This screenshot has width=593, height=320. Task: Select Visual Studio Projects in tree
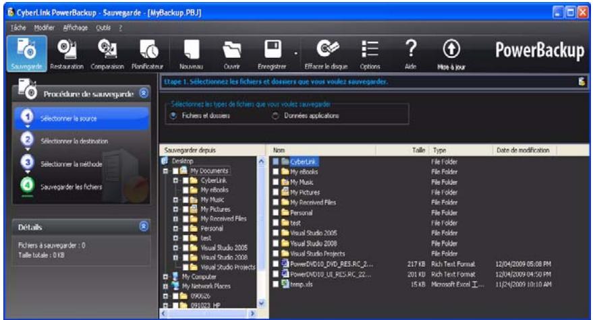227,267
